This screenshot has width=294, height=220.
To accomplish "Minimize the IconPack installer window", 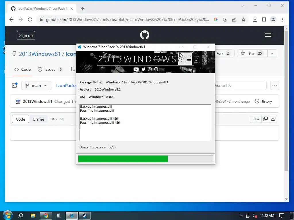I will pos(182,47).
